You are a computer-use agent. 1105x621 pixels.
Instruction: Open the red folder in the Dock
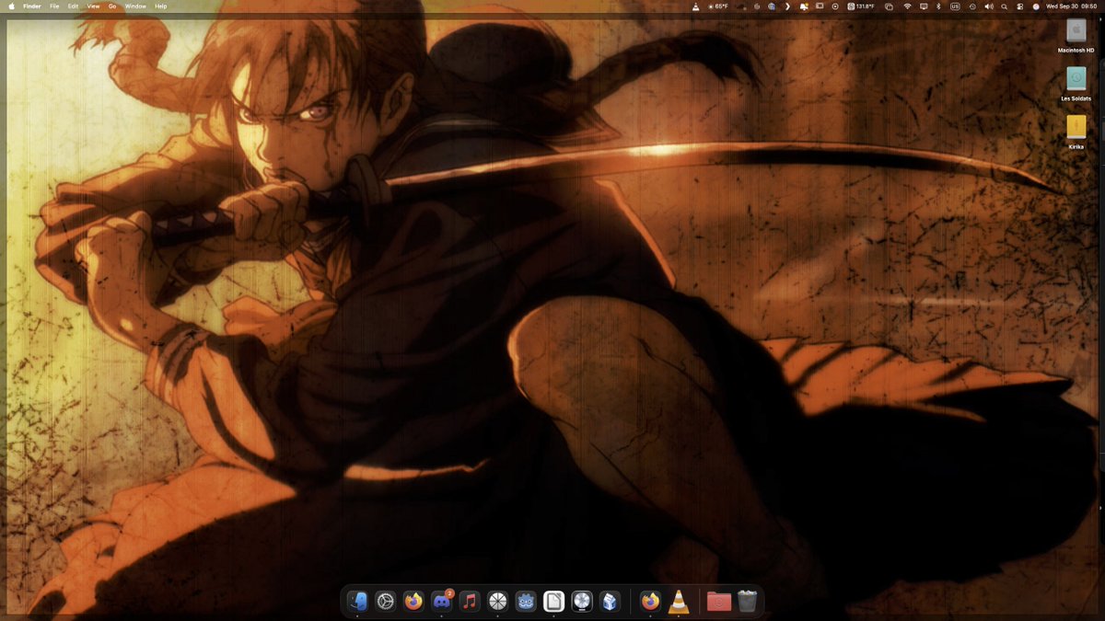point(719,602)
